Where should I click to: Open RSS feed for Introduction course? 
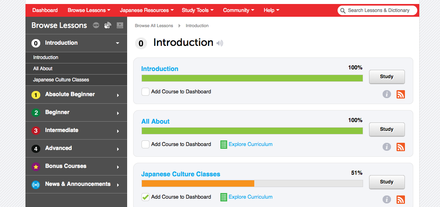[401, 95]
